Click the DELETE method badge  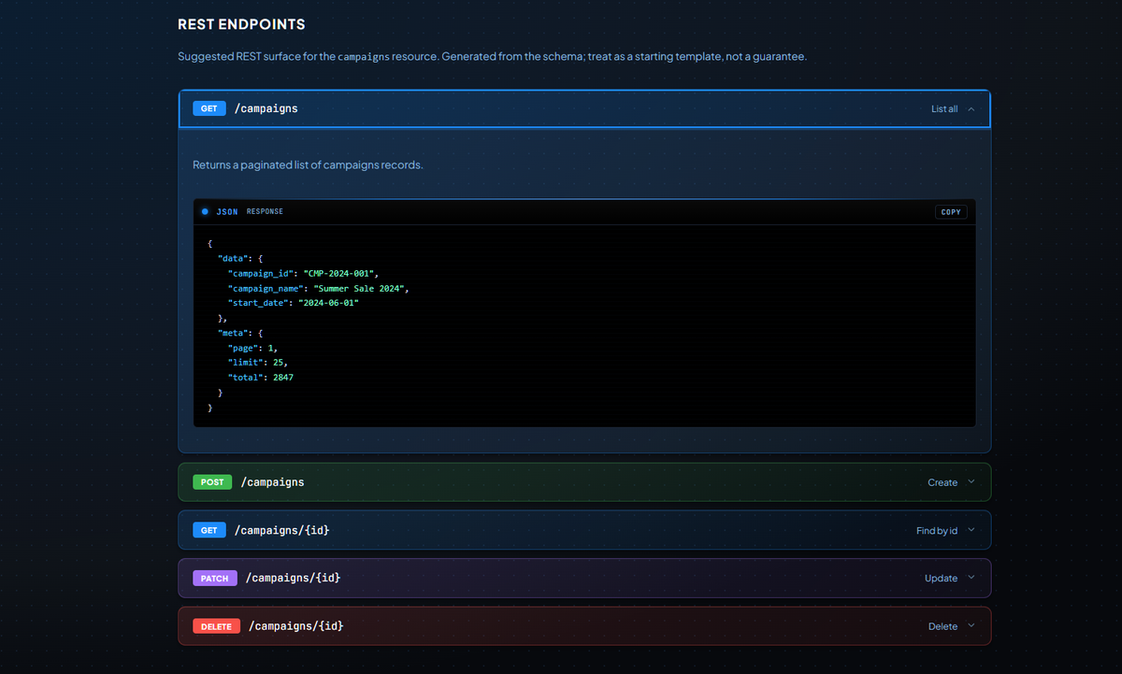216,625
